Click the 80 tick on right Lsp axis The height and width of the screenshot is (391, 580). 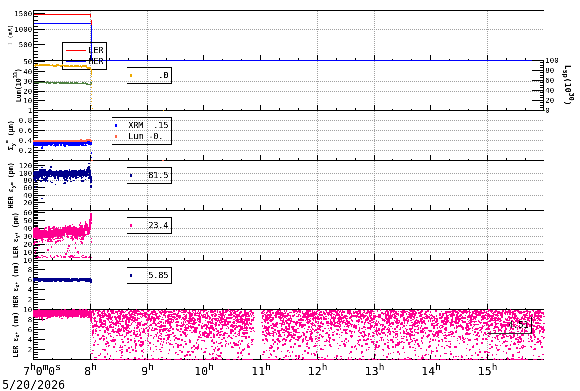(550, 70)
